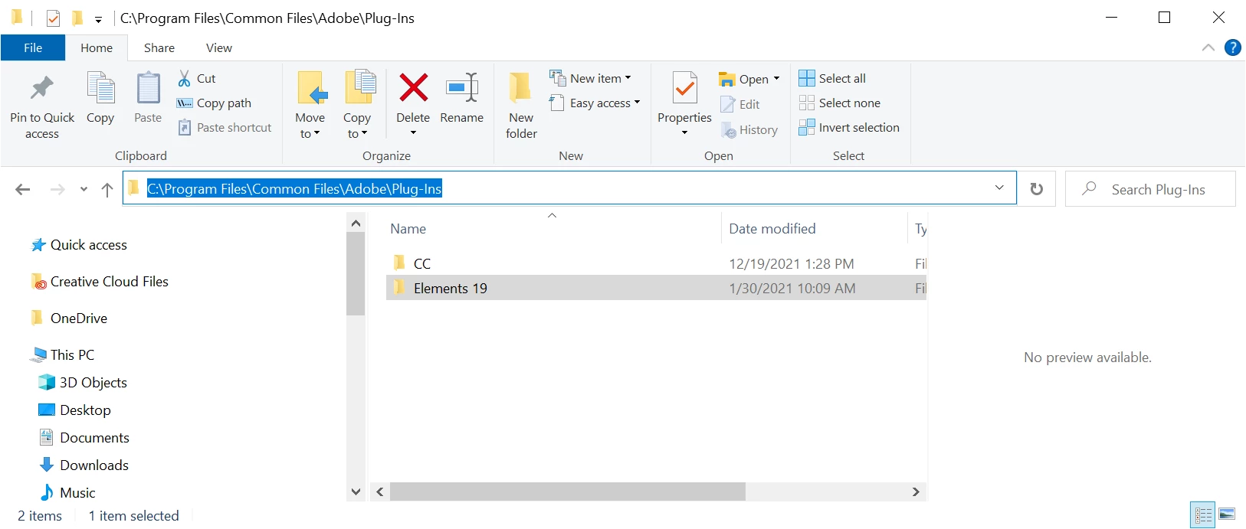Viewport: 1246px width, 529px height.
Task: Open Downloads in navigation pane
Action: [84, 465]
